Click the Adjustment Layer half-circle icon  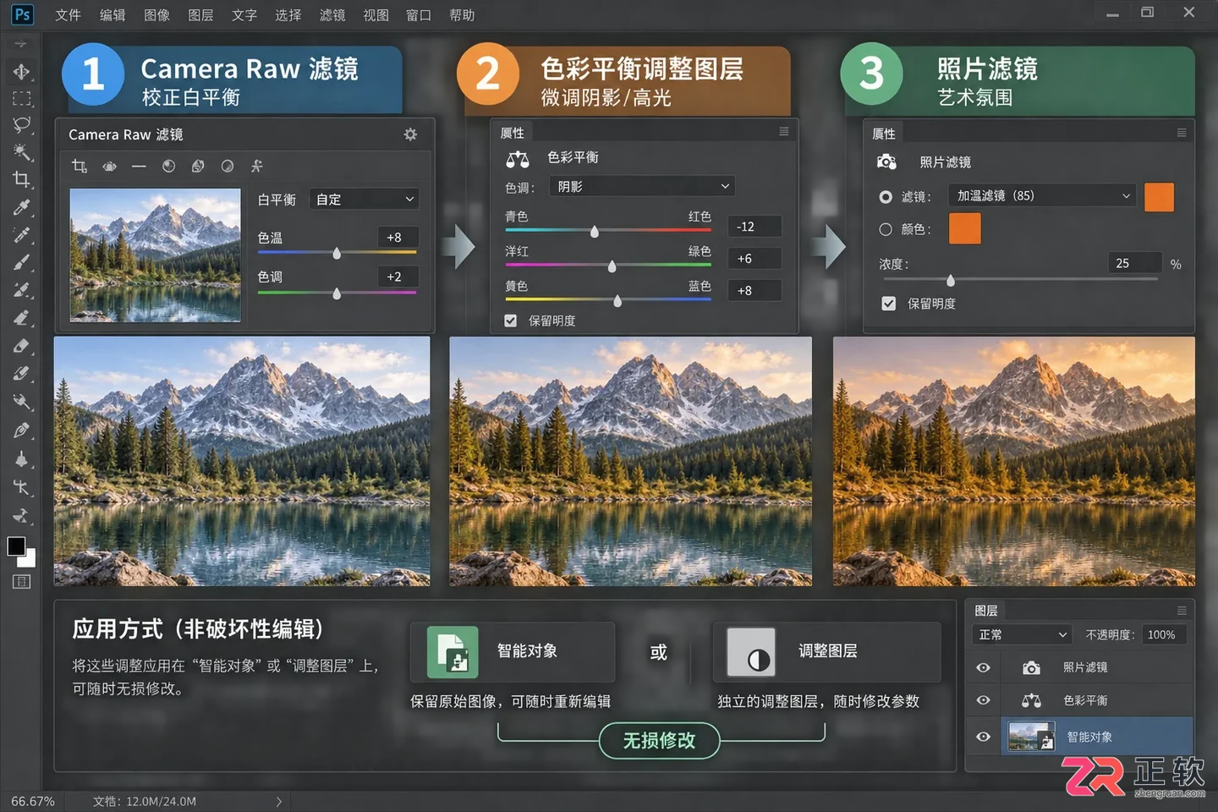tap(751, 652)
